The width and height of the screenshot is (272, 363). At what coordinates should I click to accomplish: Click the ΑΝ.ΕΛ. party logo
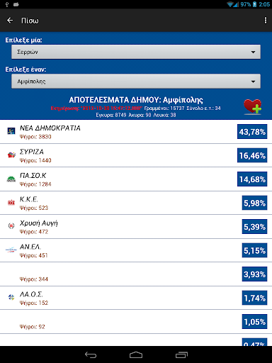[x=11, y=250]
